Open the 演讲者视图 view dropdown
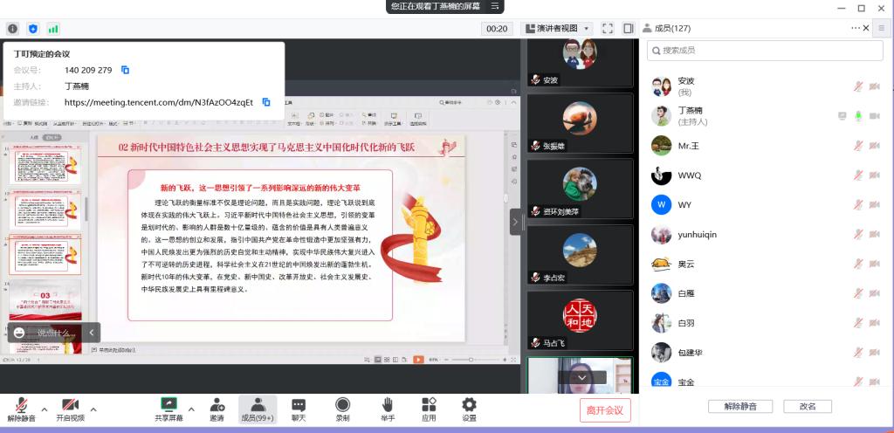 tap(557, 29)
